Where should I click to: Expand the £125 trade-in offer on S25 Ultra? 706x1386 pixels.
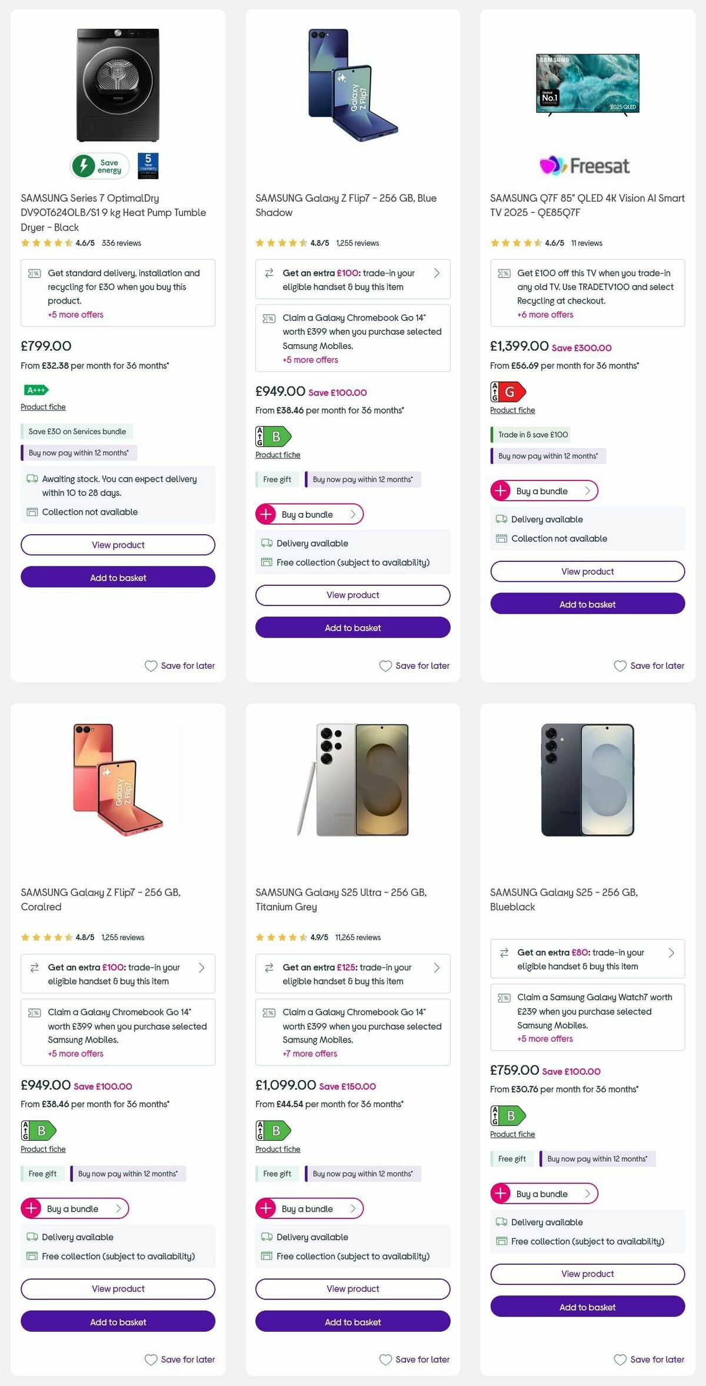(436, 967)
